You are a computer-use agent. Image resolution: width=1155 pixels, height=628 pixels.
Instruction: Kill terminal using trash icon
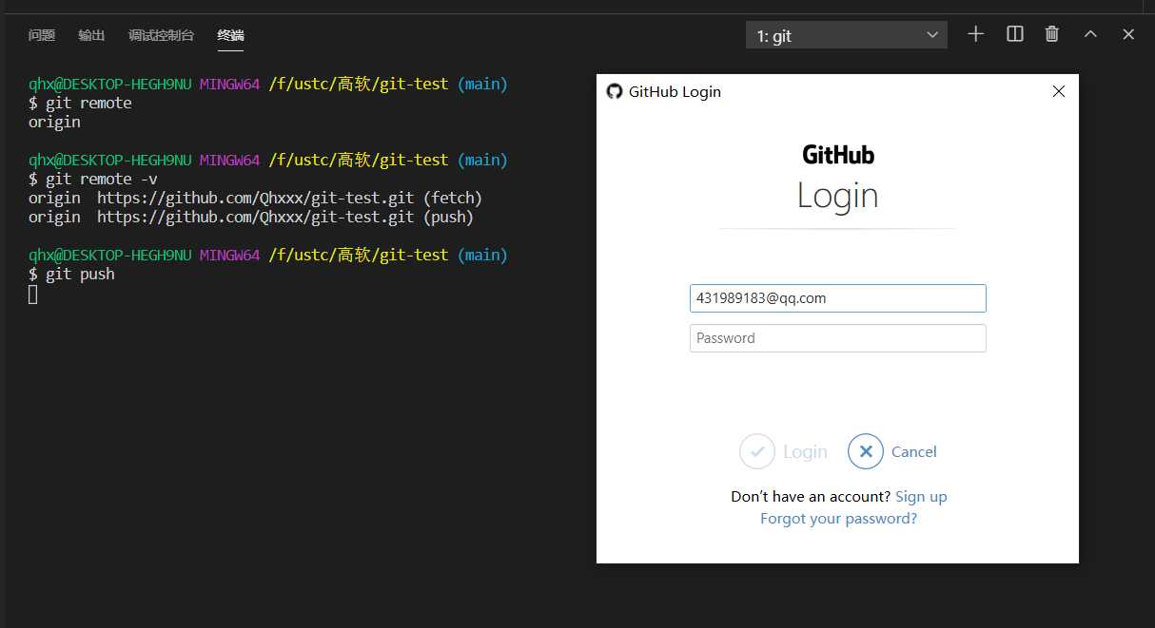click(x=1051, y=34)
